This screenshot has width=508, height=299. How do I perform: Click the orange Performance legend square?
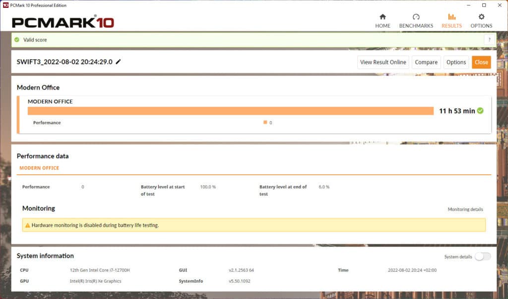pos(265,122)
